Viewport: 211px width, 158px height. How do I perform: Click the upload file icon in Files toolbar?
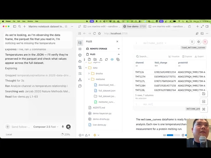pyautogui.click(x=101, y=59)
